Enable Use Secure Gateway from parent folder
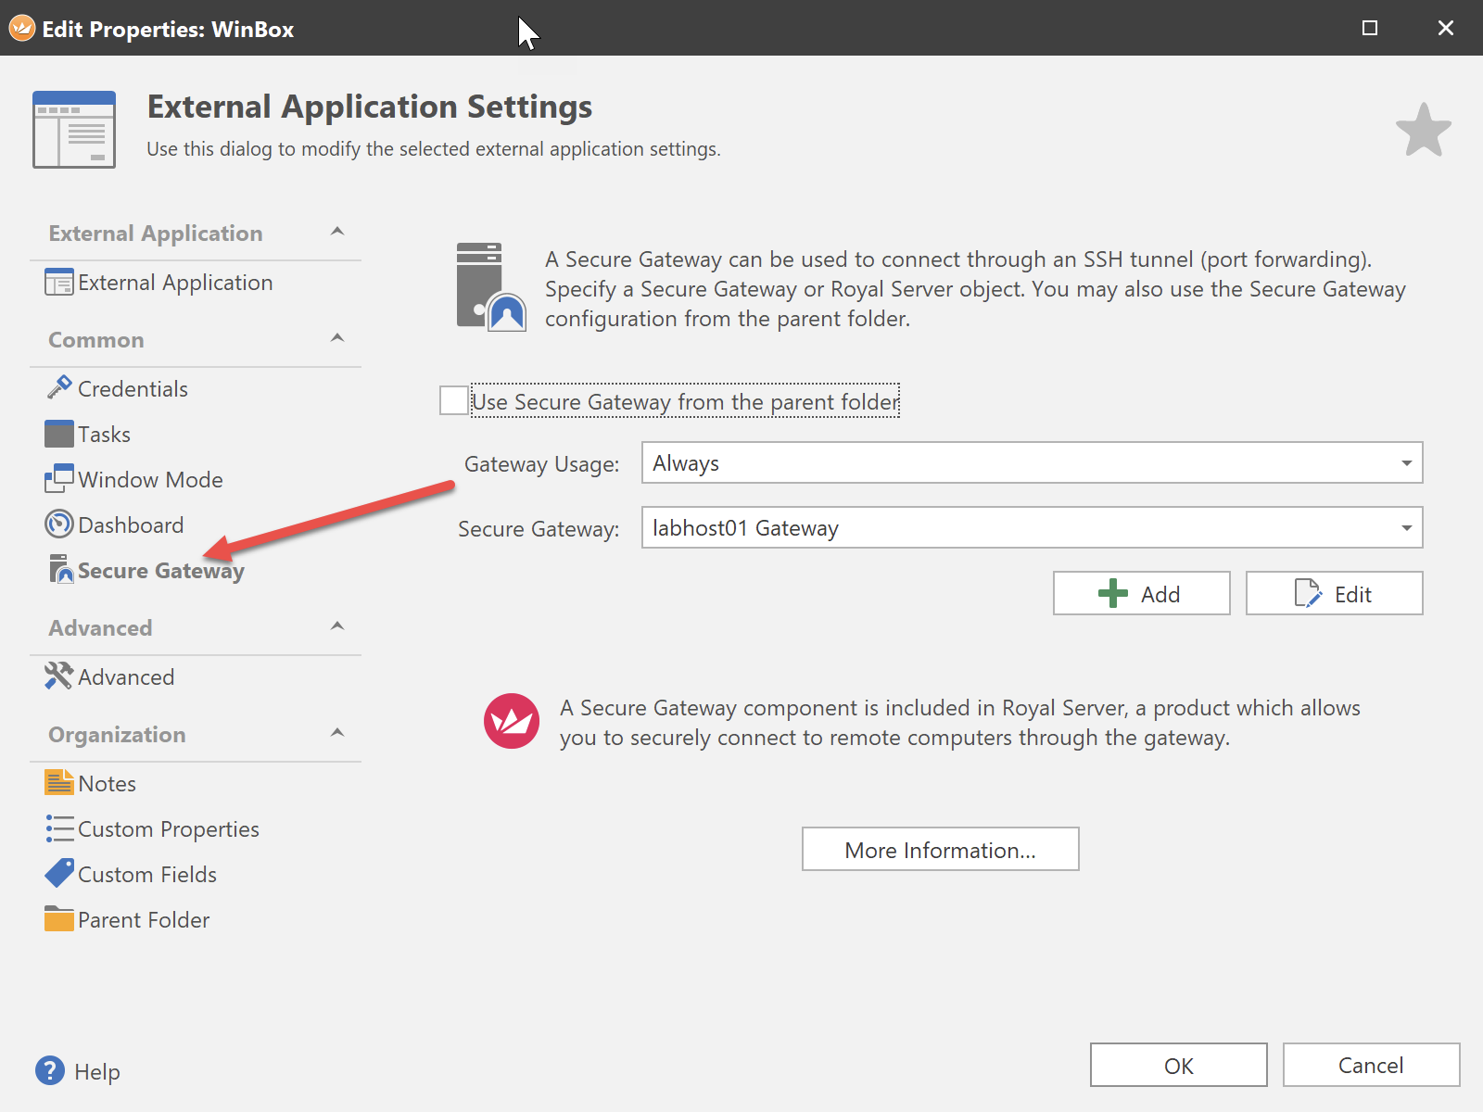This screenshot has width=1483, height=1112. 454,401
